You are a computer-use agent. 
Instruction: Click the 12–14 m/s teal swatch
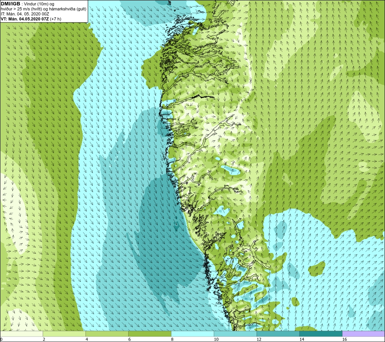[x=278, y=334]
